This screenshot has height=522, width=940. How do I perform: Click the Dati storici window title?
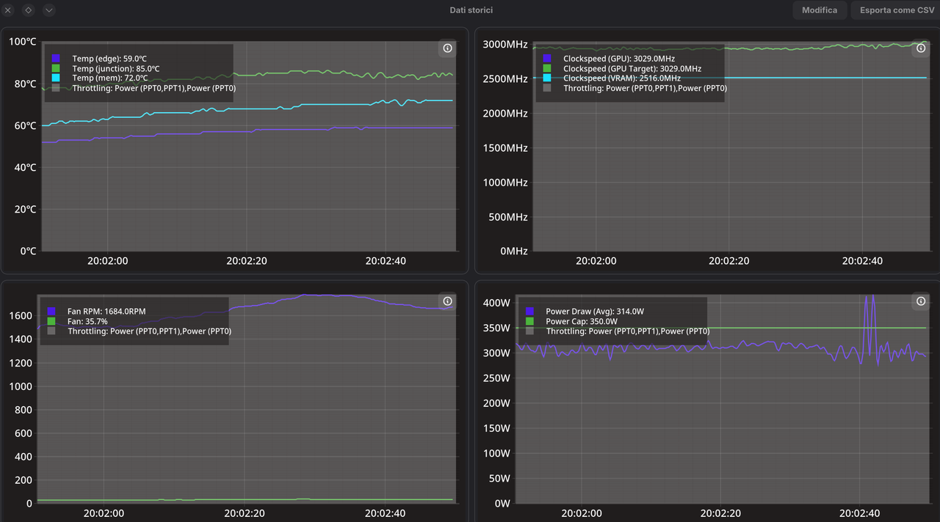471,10
